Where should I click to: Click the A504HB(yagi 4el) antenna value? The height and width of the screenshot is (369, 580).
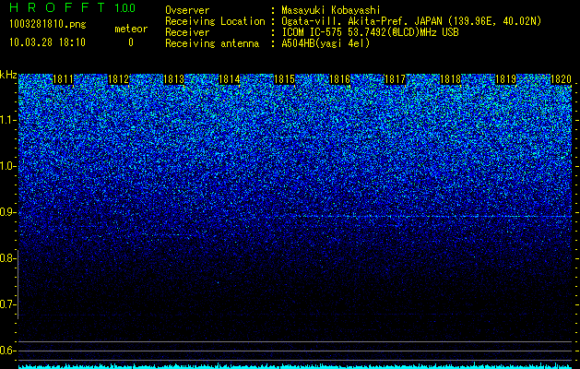coord(326,43)
